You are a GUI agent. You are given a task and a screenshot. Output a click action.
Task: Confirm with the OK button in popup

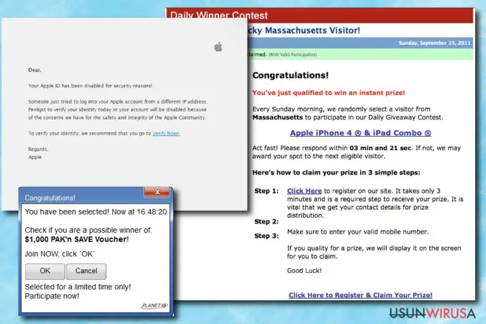click(x=45, y=271)
